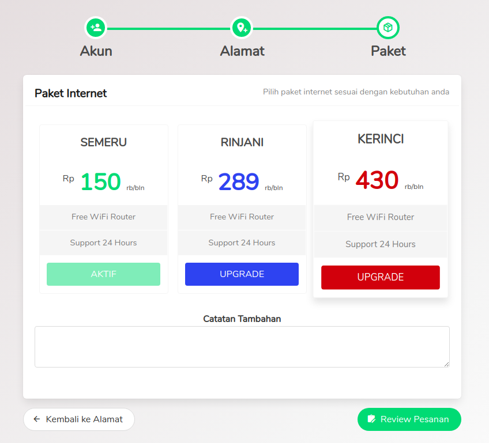Screen dimensions: 489x443
Task: Focus the Catatan Tambahan text area
Action: pyautogui.click(x=242, y=347)
